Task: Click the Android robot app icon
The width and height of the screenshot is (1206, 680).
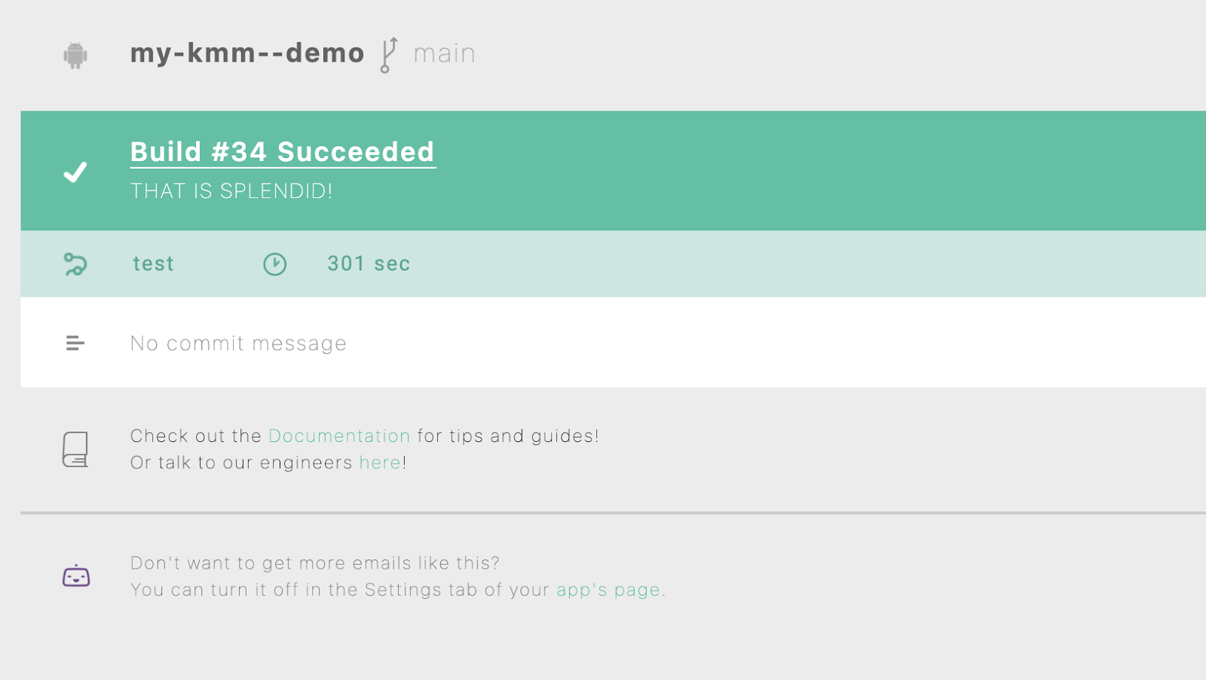Action: click(x=75, y=55)
